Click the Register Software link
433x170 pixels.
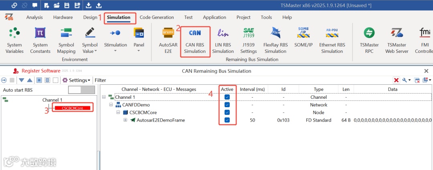click(41, 71)
